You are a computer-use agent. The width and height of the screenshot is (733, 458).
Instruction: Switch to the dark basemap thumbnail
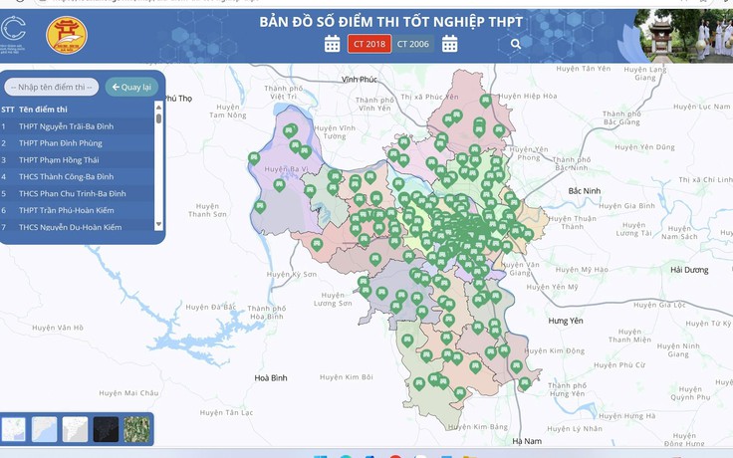tap(106, 429)
